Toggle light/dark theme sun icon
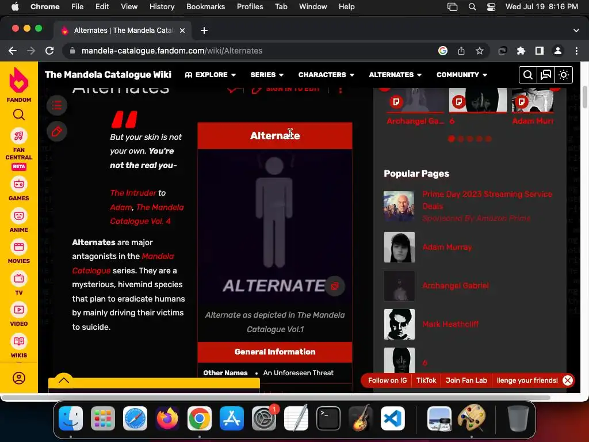589x442 pixels. pyautogui.click(x=564, y=75)
